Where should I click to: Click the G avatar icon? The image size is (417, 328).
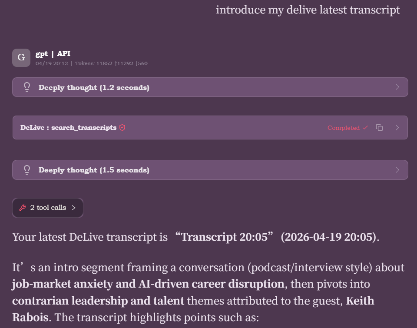tap(21, 57)
